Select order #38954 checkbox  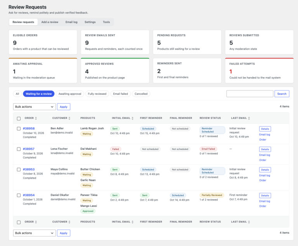click(x=19, y=195)
